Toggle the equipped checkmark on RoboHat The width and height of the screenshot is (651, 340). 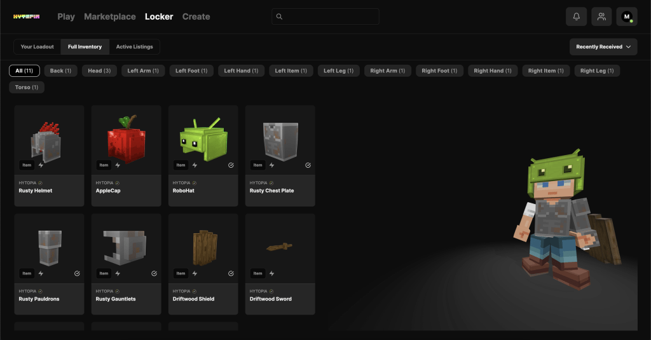point(231,165)
